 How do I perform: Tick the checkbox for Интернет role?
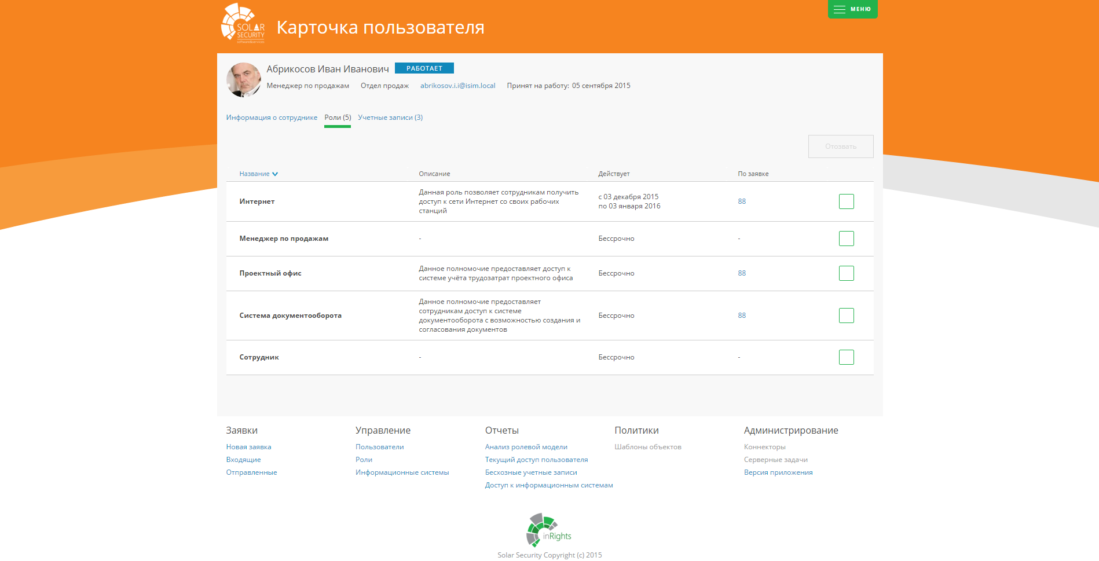[846, 201]
